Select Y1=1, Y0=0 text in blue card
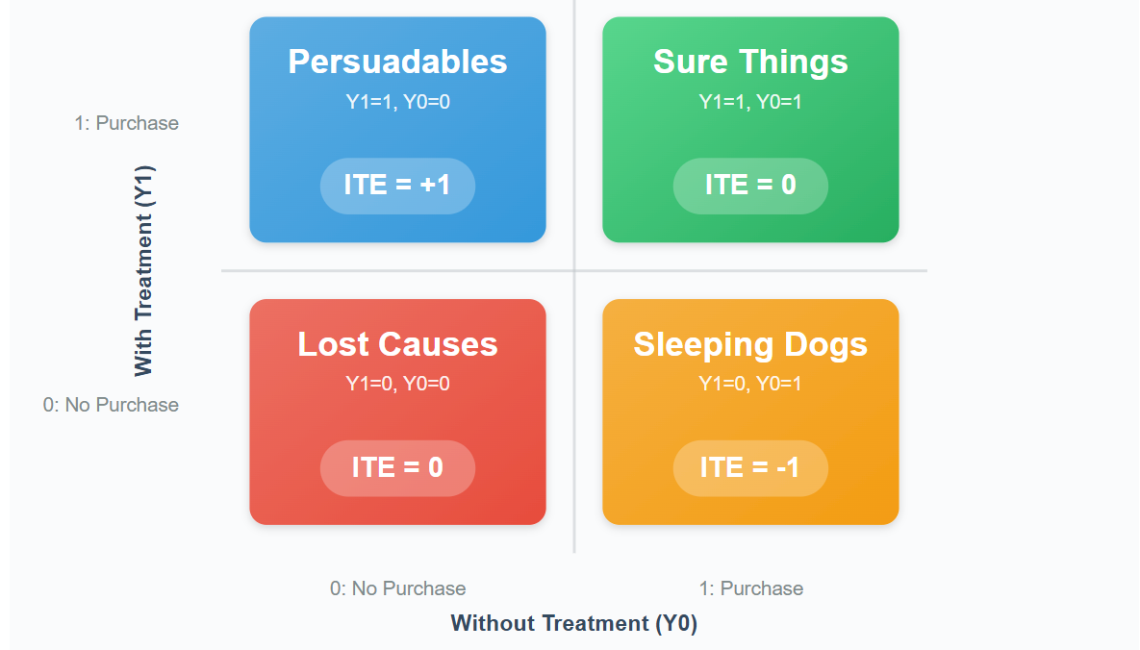Viewport: 1140px width, 650px height. [397, 102]
